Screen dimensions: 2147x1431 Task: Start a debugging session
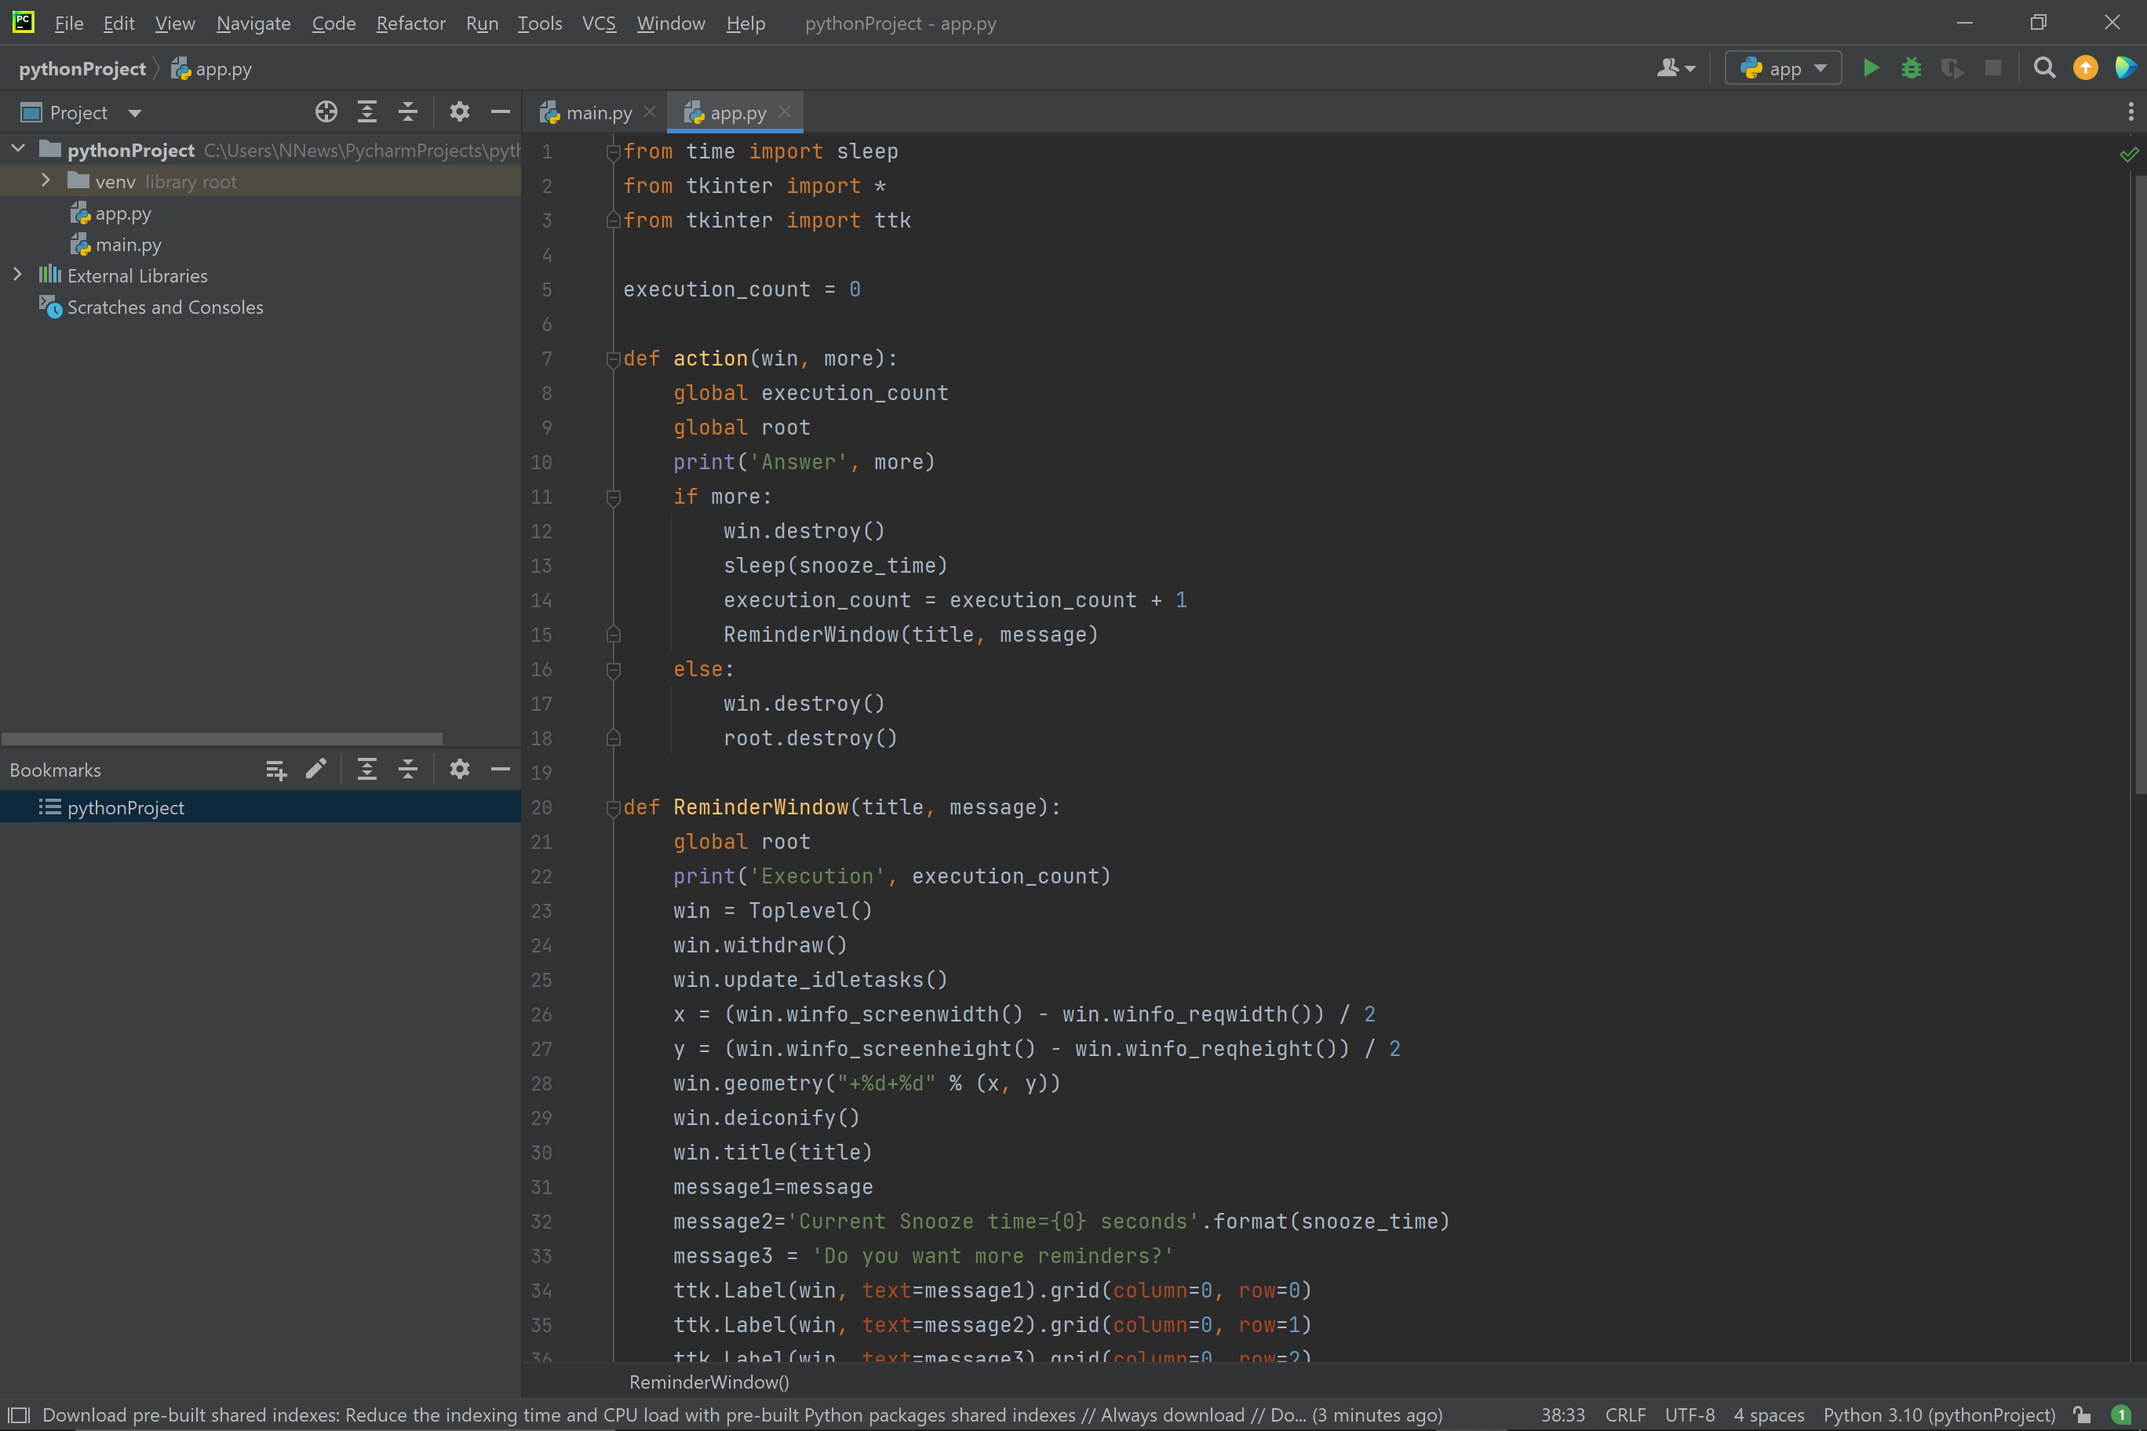pos(1911,67)
